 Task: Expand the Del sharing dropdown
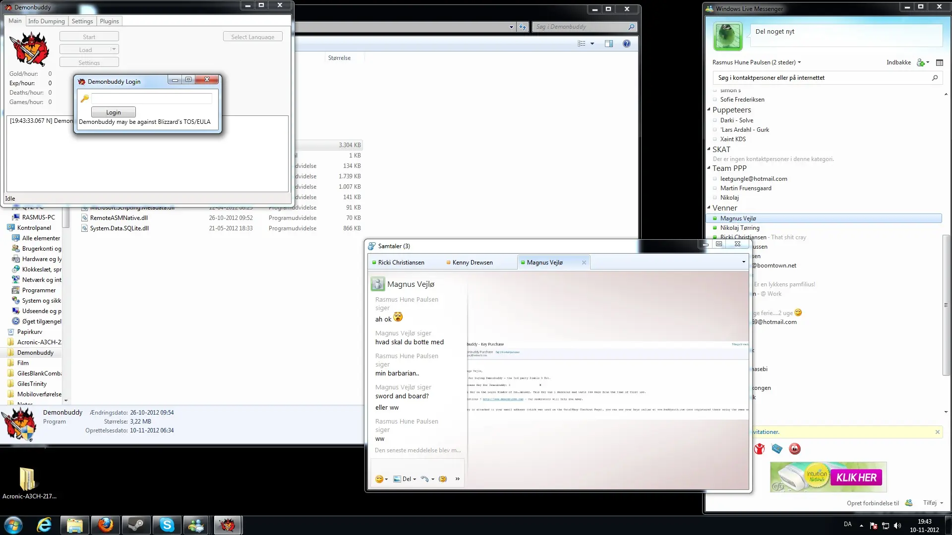pyautogui.click(x=415, y=480)
